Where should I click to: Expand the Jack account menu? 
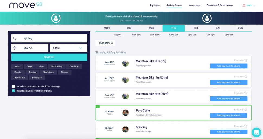(251, 5)
